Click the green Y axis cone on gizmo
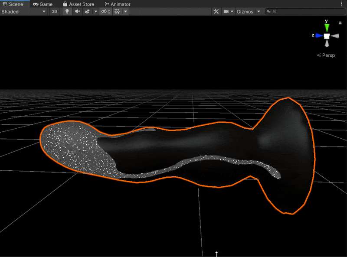The width and height of the screenshot is (347, 257). click(327, 28)
